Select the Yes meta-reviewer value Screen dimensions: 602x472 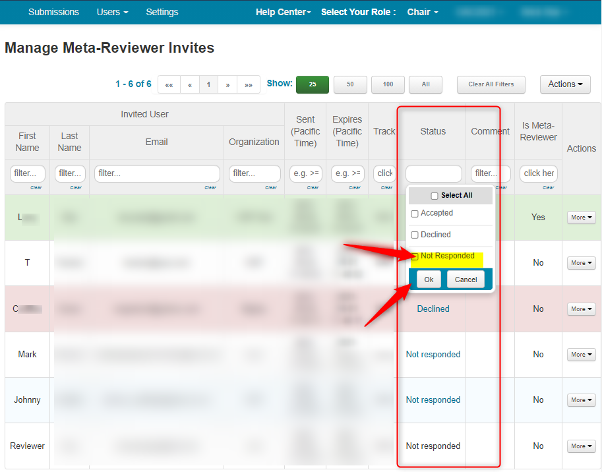pyautogui.click(x=538, y=217)
